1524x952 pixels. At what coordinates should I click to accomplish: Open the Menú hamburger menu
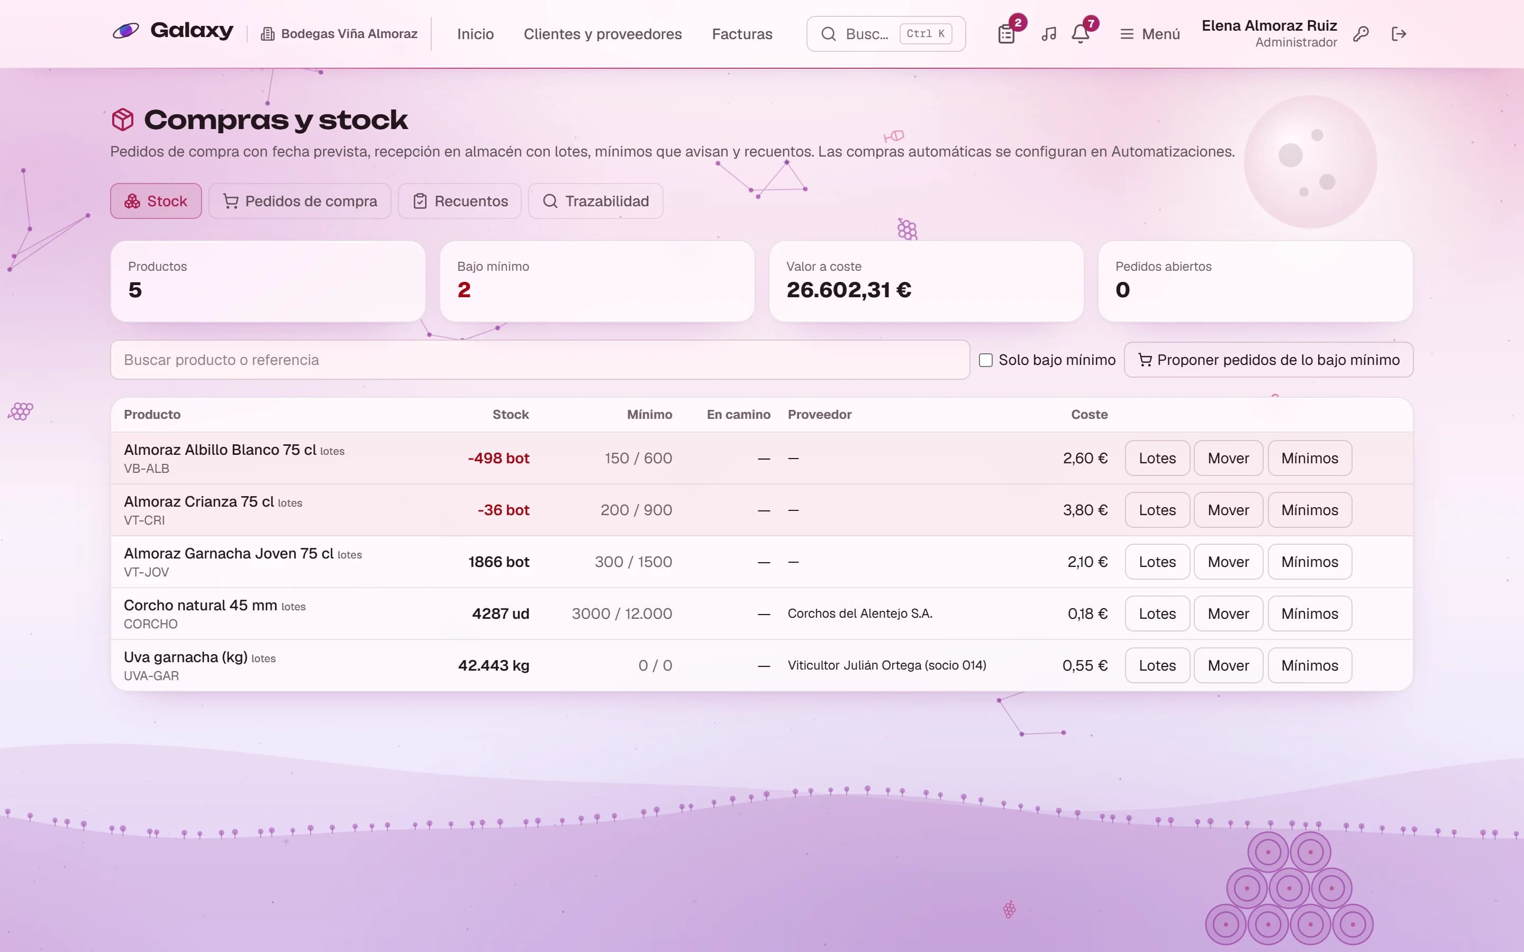pyautogui.click(x=1150, y=34)
